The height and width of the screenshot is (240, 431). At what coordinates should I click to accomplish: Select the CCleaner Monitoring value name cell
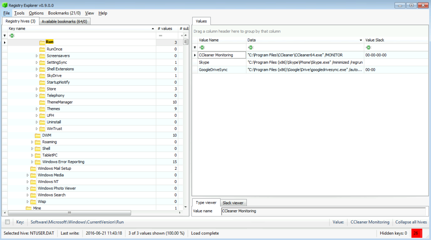222,55
